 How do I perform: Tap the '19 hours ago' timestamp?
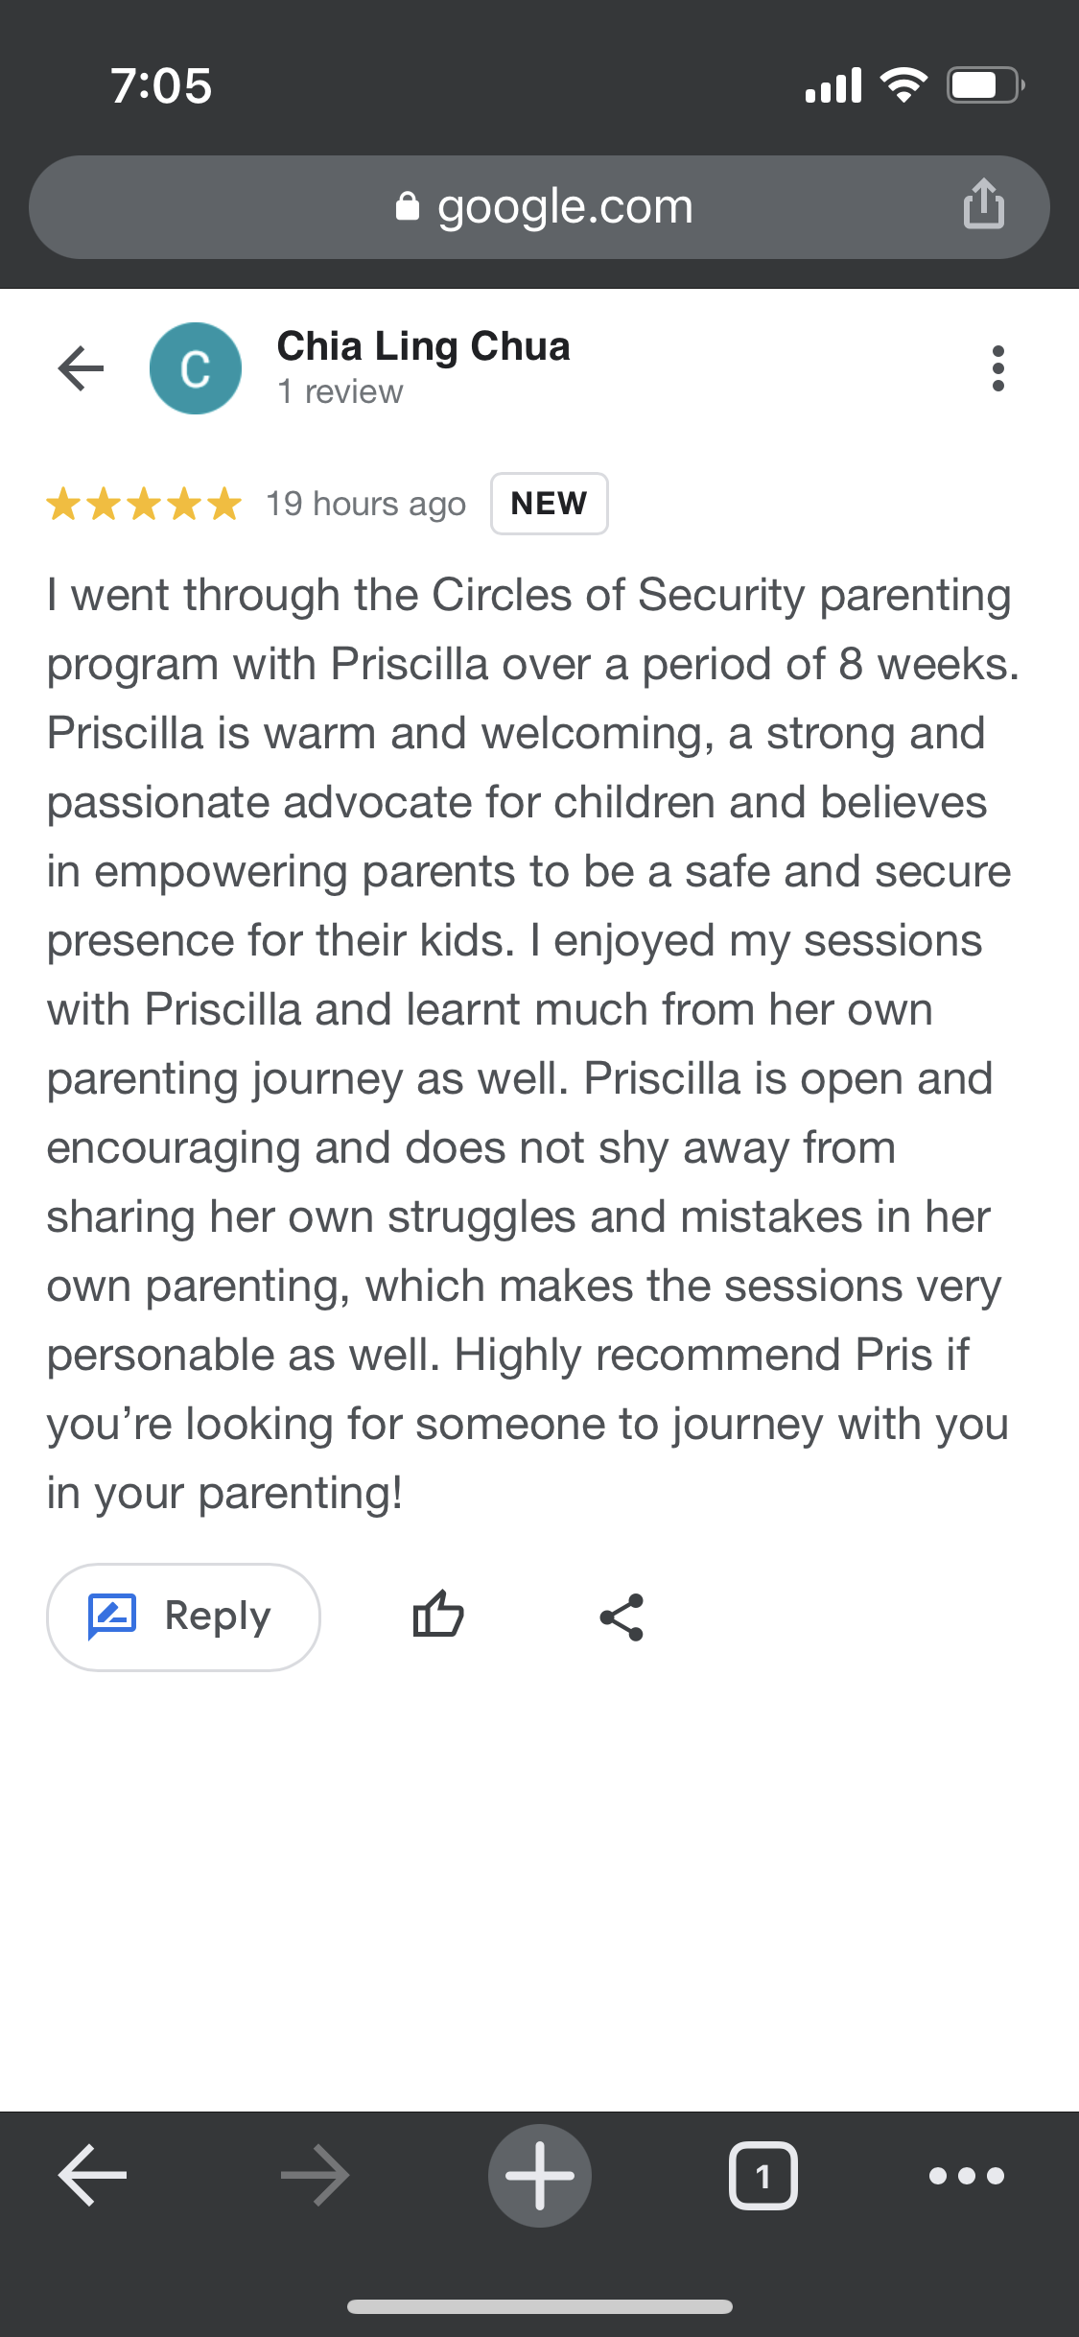pyautogui.click(x=365, y=504)
